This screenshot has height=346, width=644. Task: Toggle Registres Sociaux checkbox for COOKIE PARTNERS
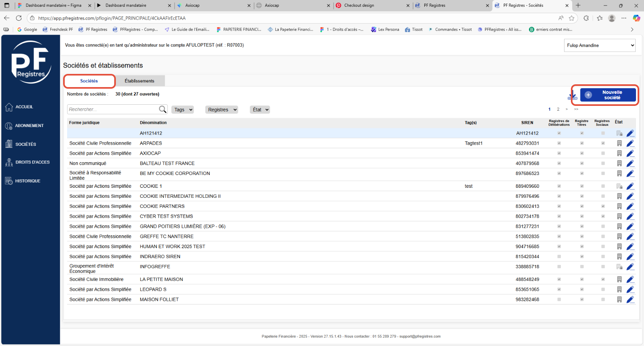tap(603, 206)
